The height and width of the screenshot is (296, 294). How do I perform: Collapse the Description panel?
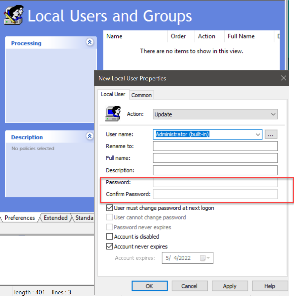(90, 136)
